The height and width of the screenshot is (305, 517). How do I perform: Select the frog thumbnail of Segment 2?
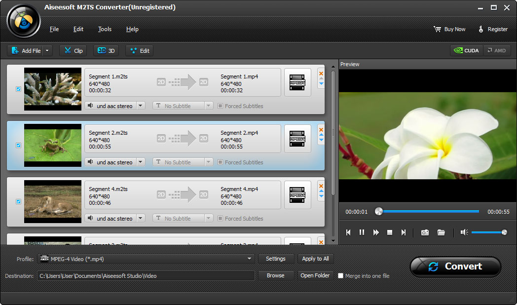point(53,146)
